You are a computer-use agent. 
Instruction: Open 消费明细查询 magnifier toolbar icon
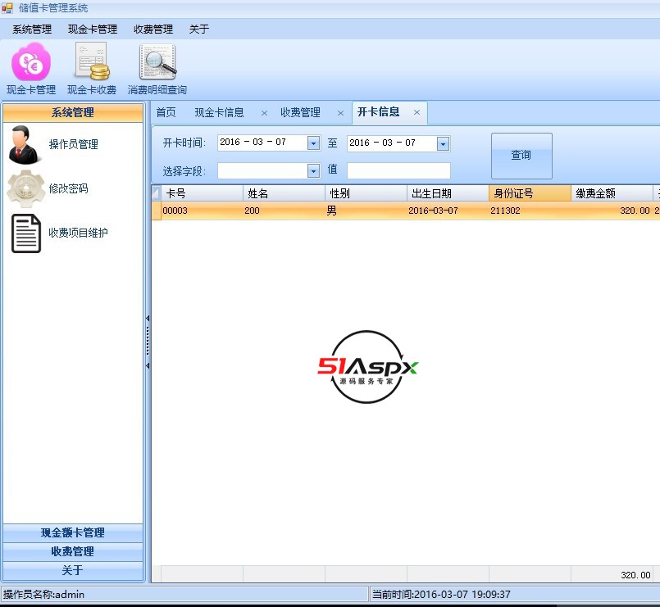coord(157,69)
